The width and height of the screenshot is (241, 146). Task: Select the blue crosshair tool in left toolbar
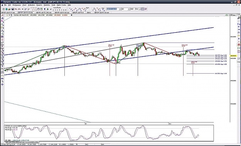[2, 84]
